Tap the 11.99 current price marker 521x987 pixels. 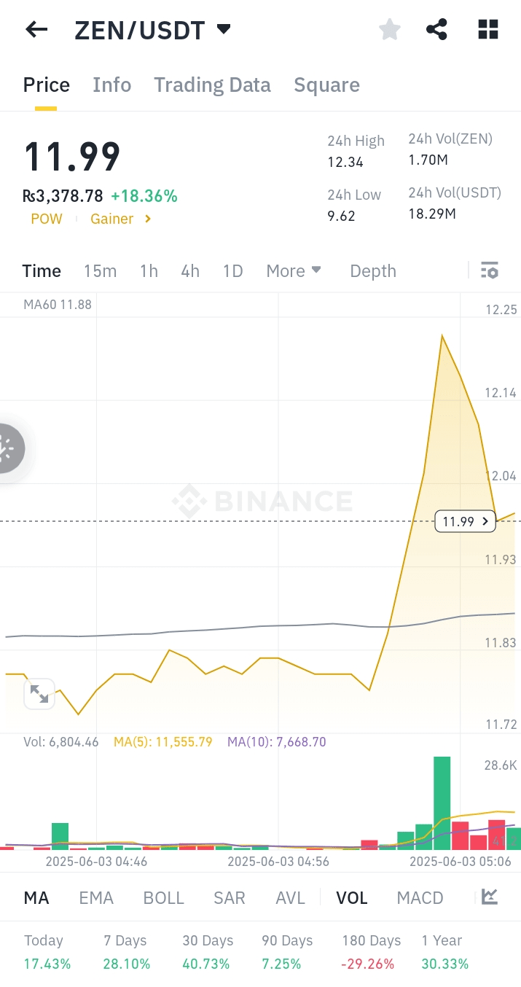(x=465, y=521)
